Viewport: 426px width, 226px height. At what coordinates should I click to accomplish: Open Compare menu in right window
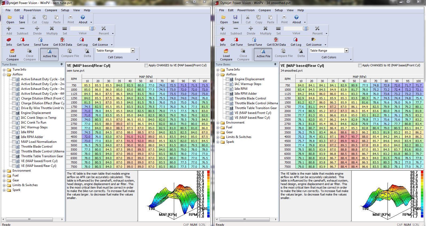click(x=264, y=10)
